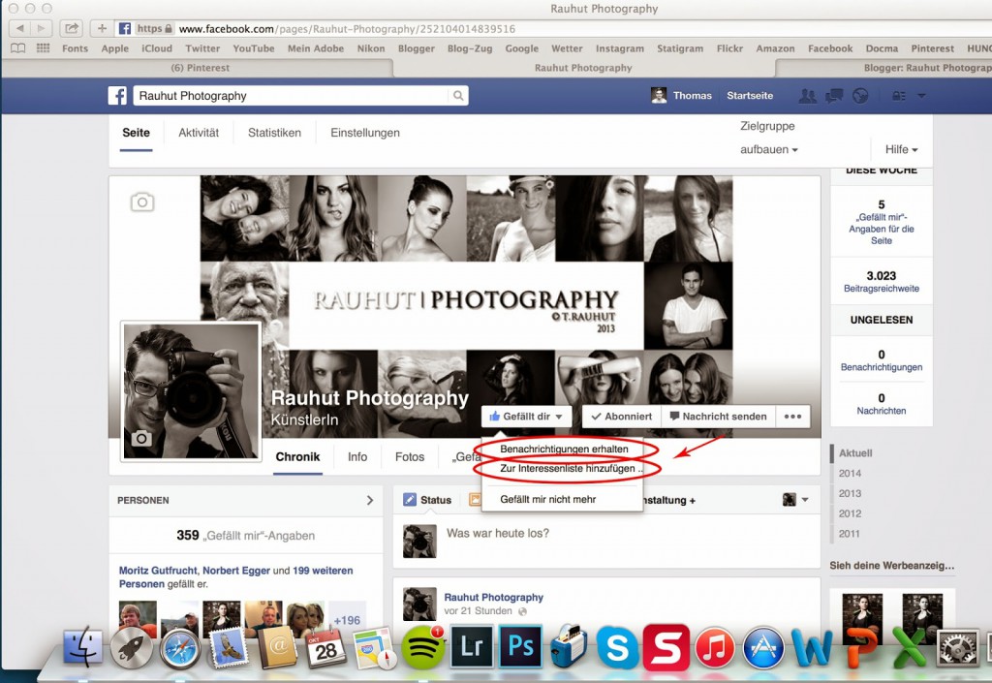Open Moritz Gutfrucht's profile link

point(158,571)
